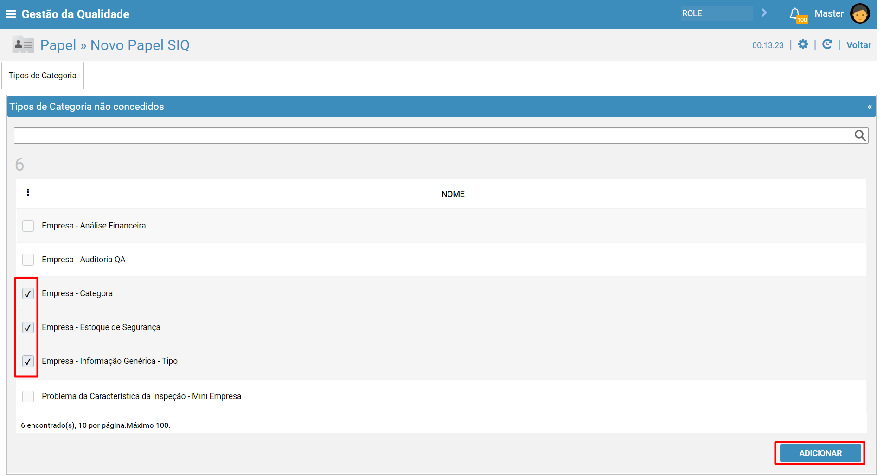Collapse the Tipos de Categoria não concedidos panel
Screen dimensions: 890x476
pyautogui.click(x=870, y=107)
